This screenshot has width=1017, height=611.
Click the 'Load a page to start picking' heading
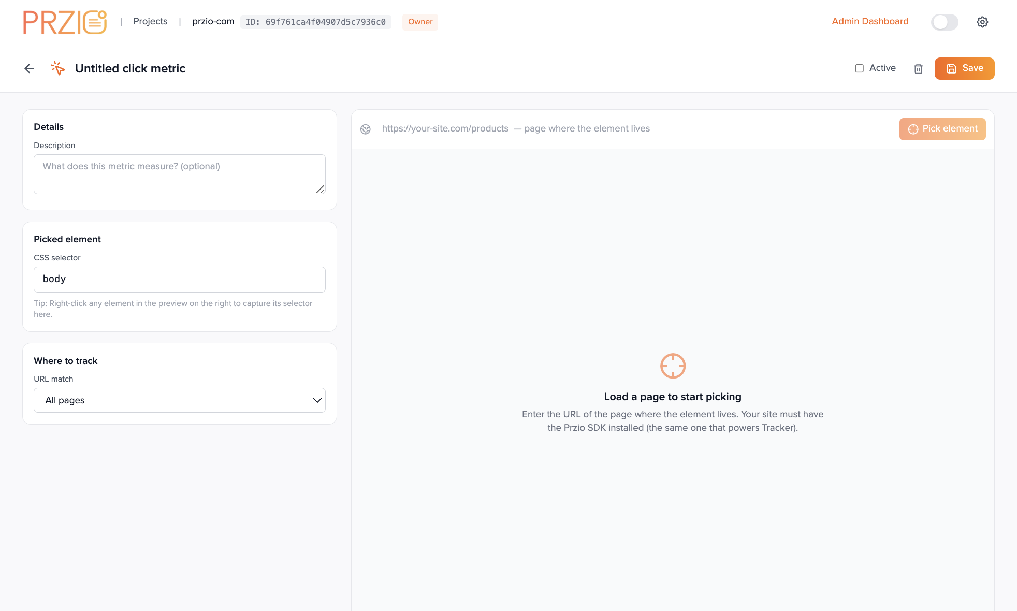673,397
